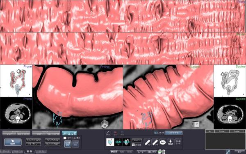Click the blue report creation button
This screenshot has width=246, height=154.
click(173, 133)
